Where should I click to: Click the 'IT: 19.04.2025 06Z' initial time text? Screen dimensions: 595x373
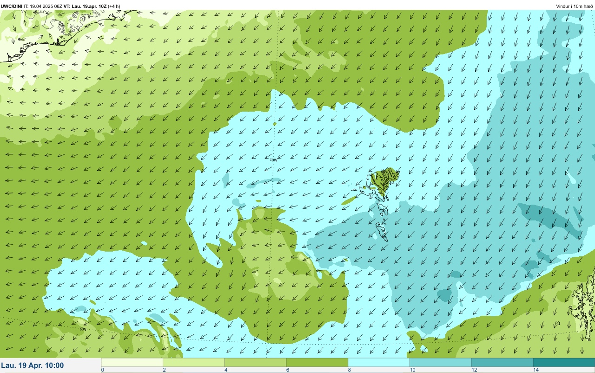43,6
